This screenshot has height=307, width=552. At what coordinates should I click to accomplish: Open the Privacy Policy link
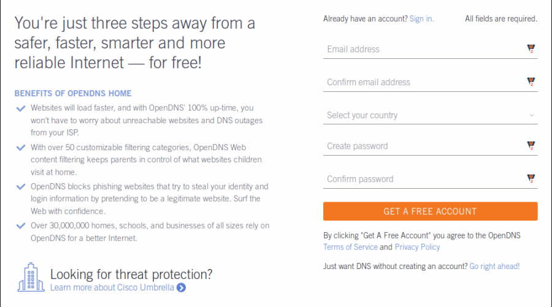click(417, 247)
